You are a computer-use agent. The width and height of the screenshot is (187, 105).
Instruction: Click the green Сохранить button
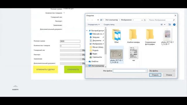tap(73, 69)
